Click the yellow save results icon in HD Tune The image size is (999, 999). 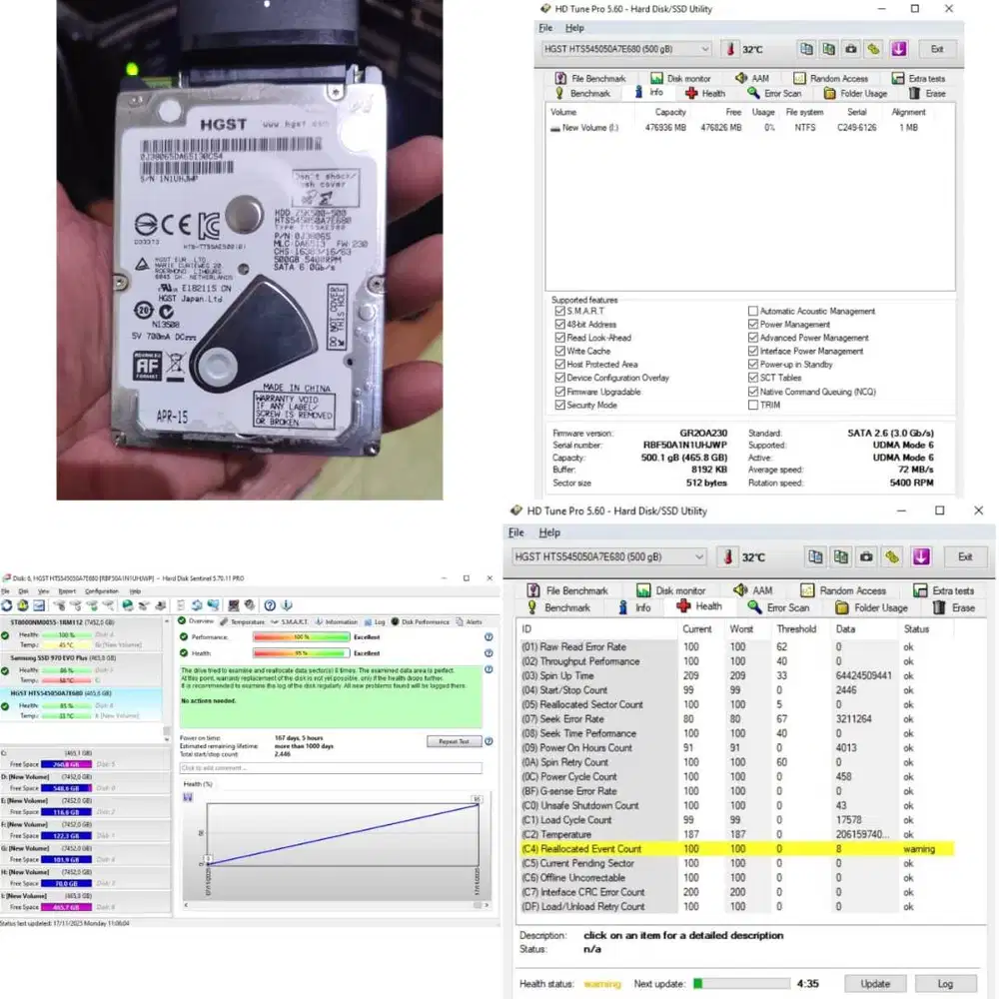point(873,48)
